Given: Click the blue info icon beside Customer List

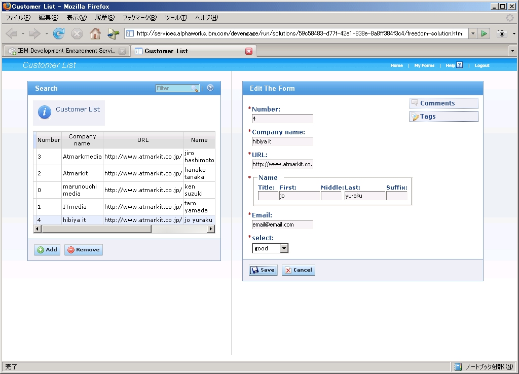Looking at the screenshot, I should point(45,112).
